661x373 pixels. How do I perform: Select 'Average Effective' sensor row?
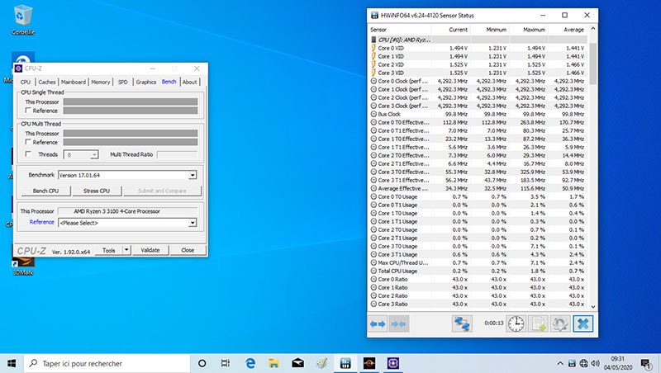pyautogui.click(x=478, y=188)
